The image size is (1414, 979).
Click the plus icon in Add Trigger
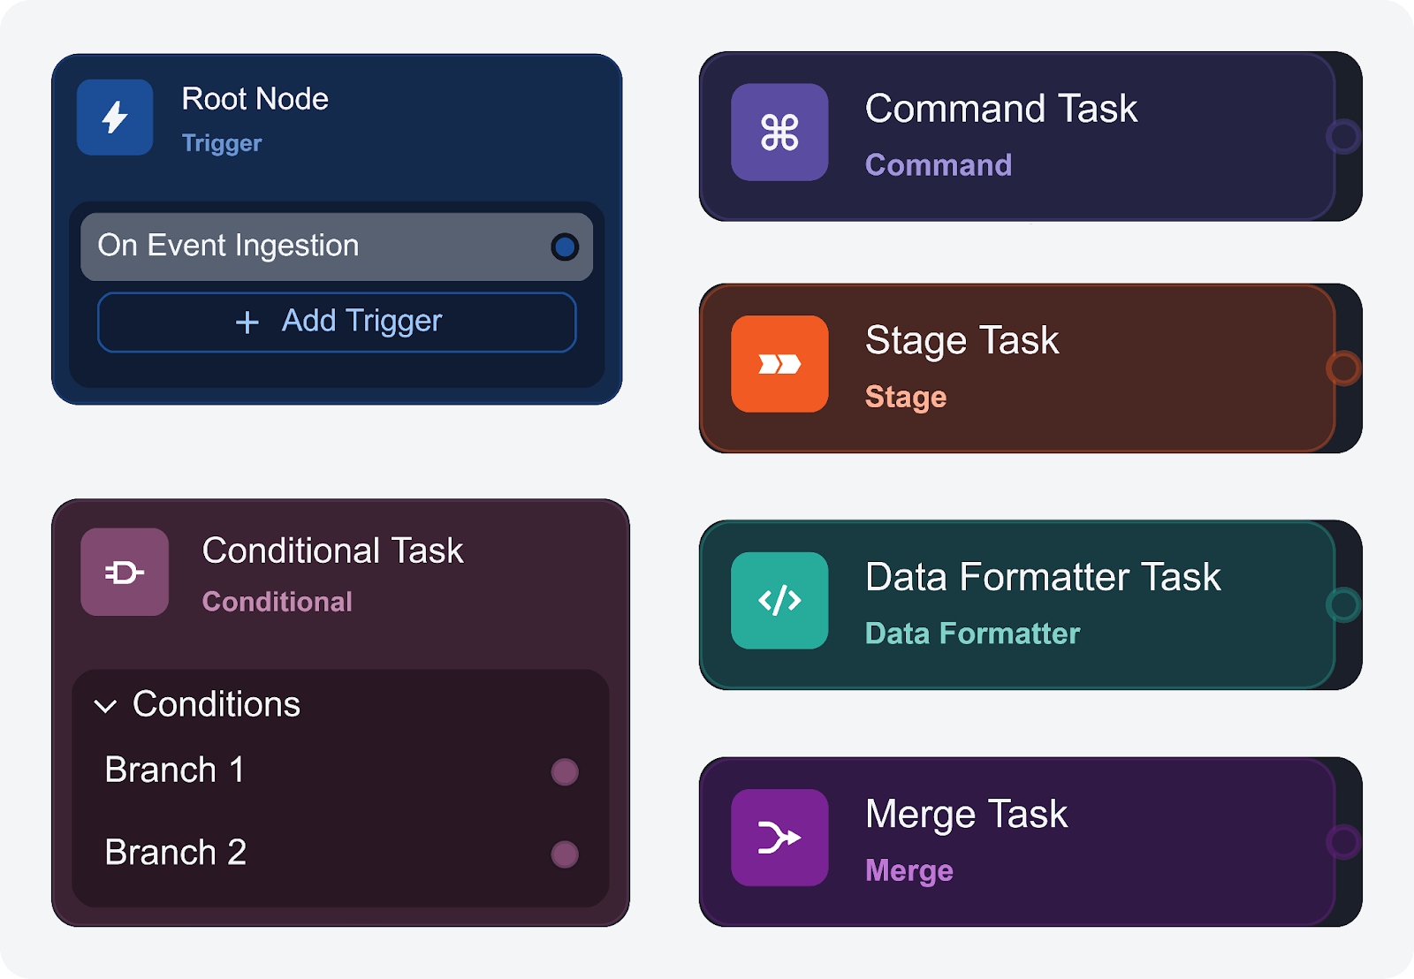click(x=247, y=323)
